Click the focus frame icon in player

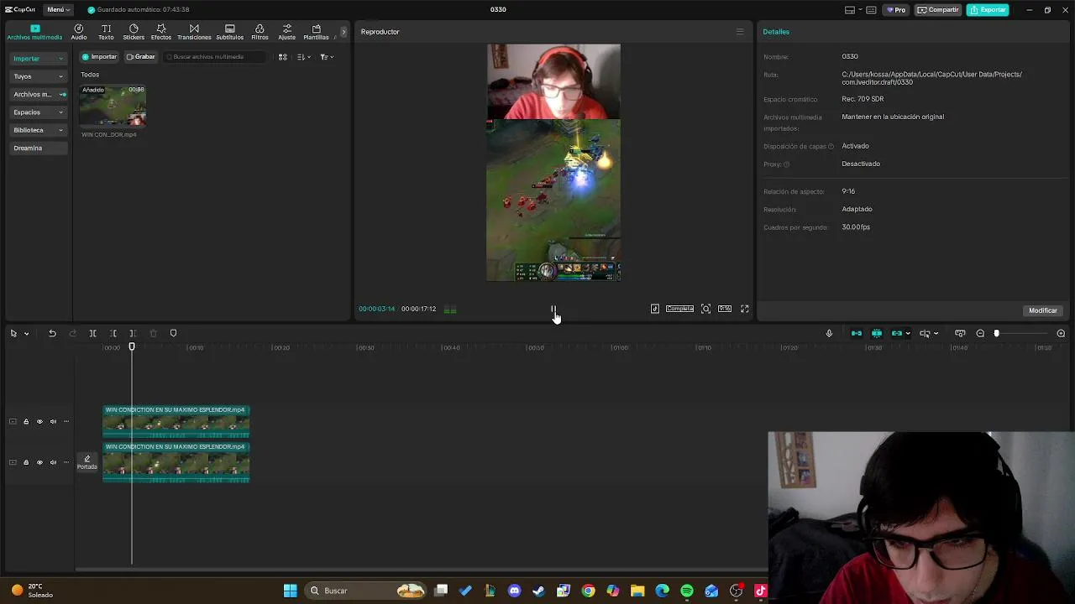(705, 309)
